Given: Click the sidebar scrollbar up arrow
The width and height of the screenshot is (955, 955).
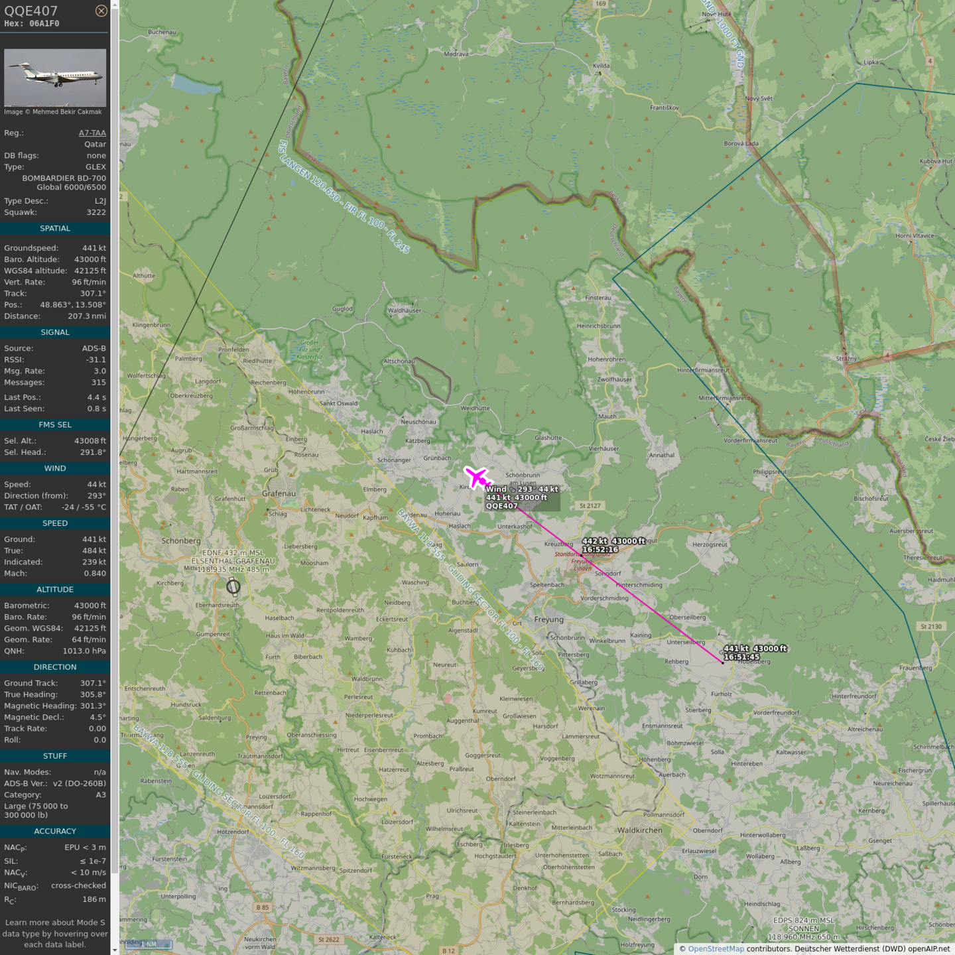Looking at the screenshot, I should (115, 4).
